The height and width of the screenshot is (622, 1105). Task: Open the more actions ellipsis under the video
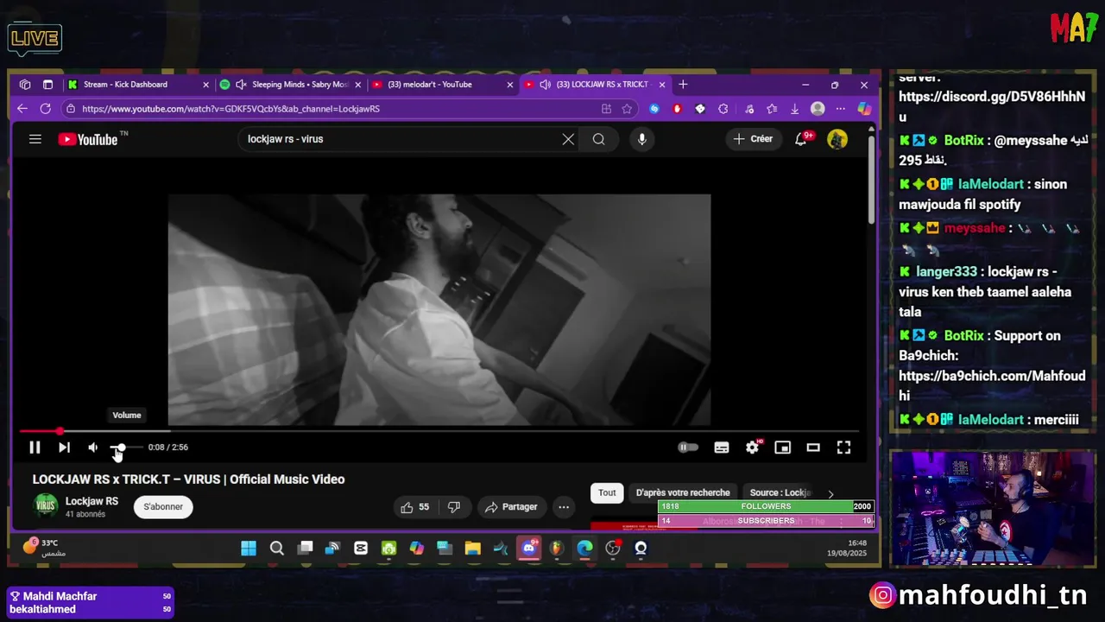click(564, 507)
